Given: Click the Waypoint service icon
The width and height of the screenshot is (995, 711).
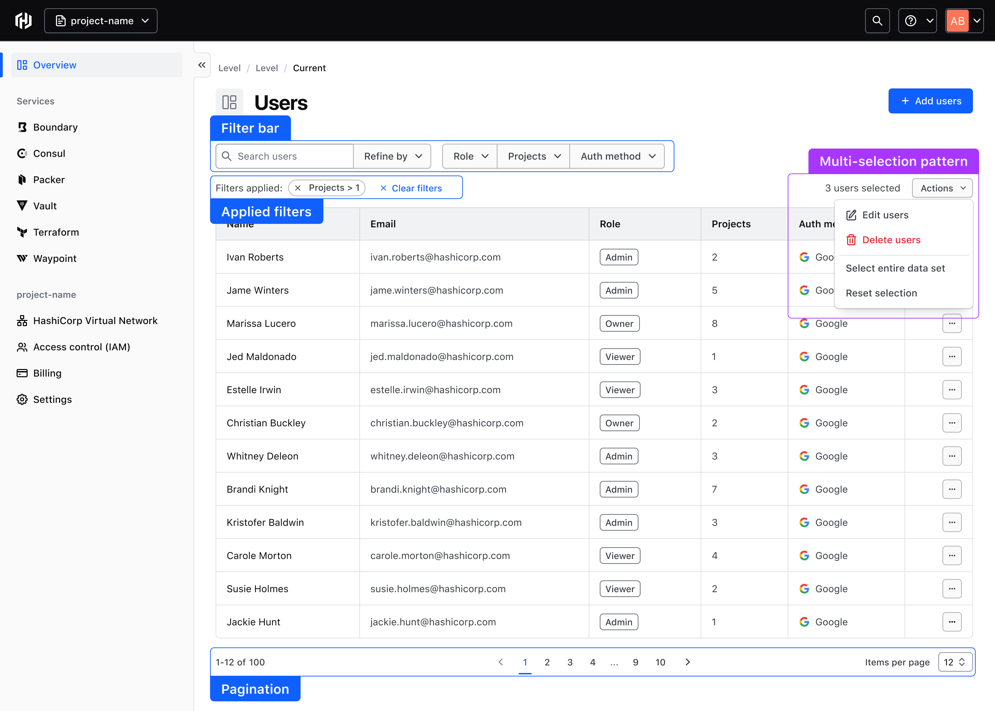Looking at the screenshot, I should pos(22,258).
